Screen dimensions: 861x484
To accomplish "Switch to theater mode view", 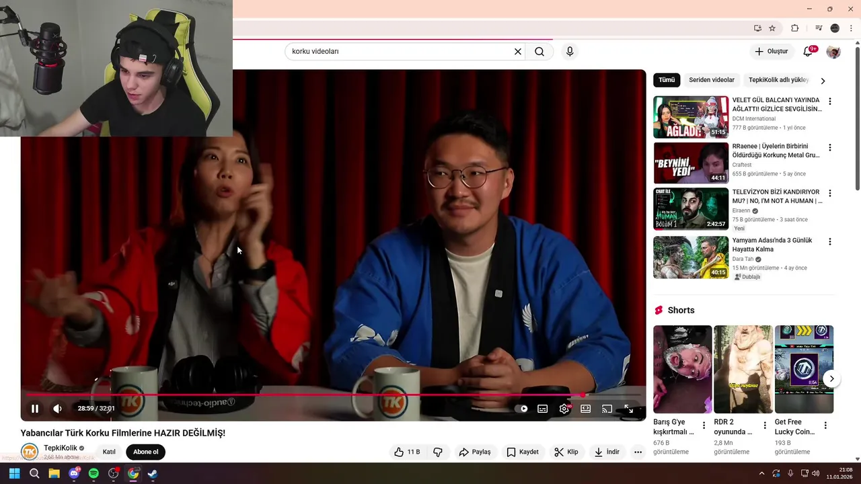I will (x=586, y=409).
